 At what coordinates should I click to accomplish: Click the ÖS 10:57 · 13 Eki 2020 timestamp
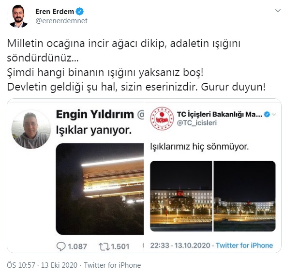(x=42, y=265)
